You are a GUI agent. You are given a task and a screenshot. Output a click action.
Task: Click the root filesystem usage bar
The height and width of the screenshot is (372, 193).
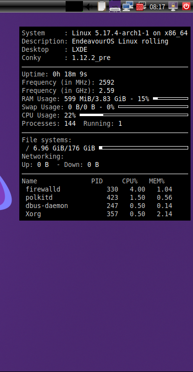(x=144, y=148)
